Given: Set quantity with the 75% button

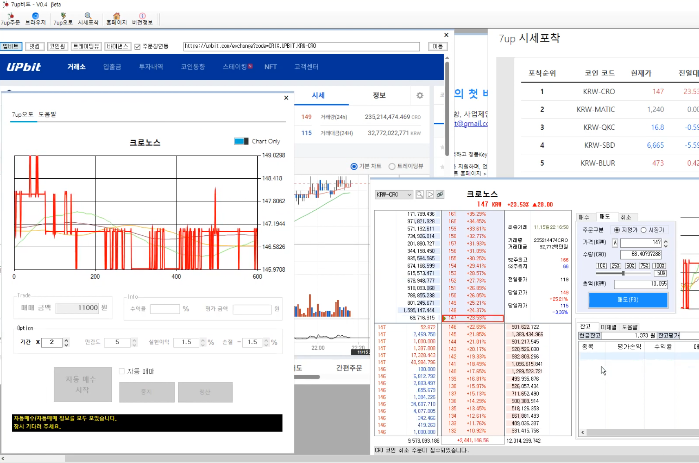Looking at the screenshot, I should tap(645, 266).
